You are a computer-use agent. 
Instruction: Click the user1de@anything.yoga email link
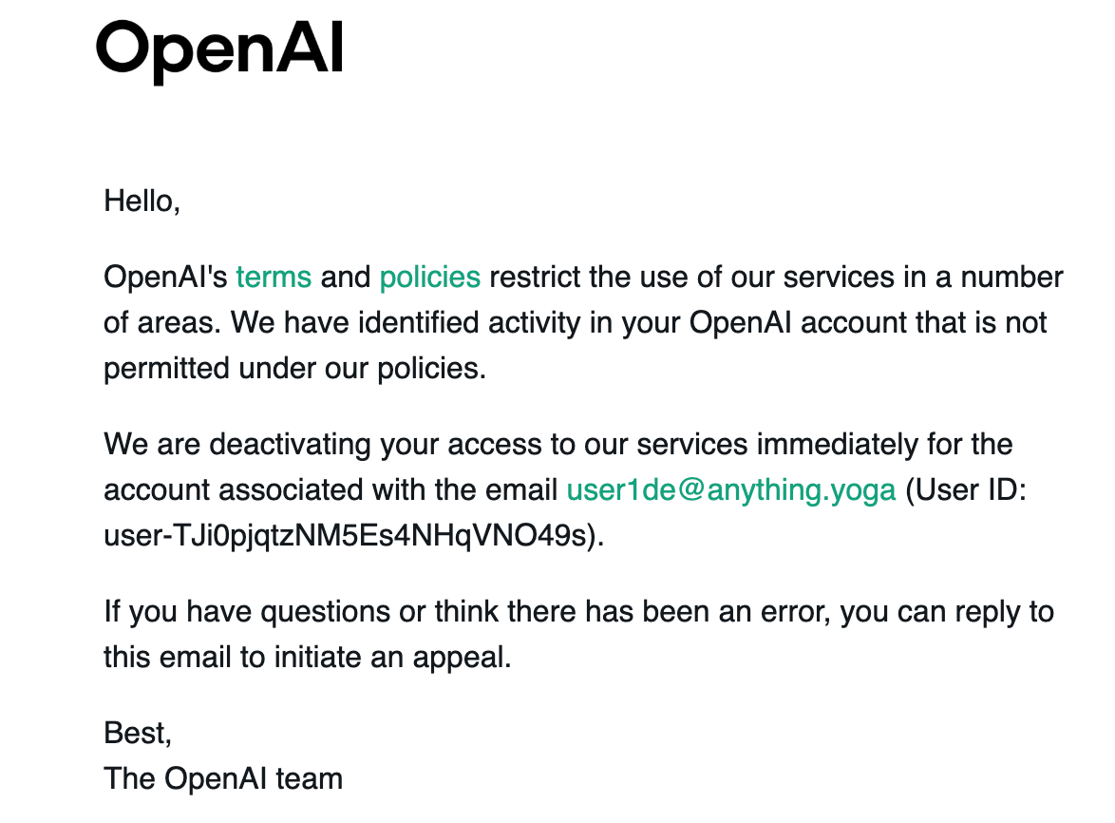pos(731,490)
